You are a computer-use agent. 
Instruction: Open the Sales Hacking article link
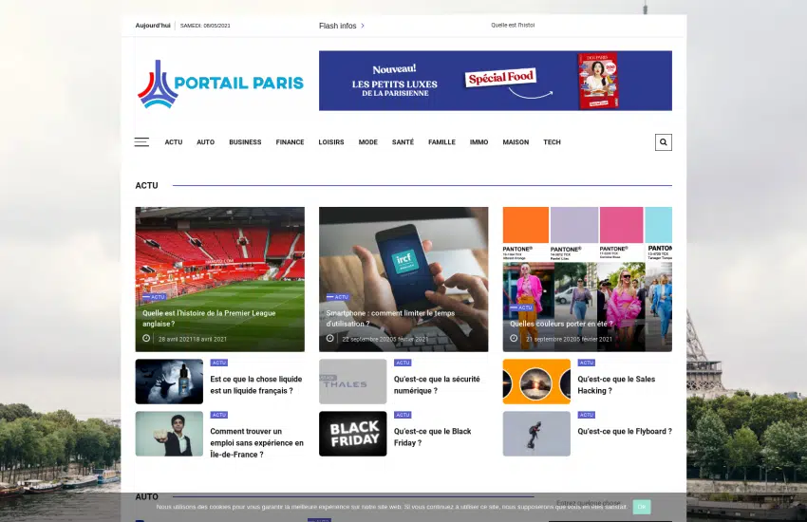616,384
